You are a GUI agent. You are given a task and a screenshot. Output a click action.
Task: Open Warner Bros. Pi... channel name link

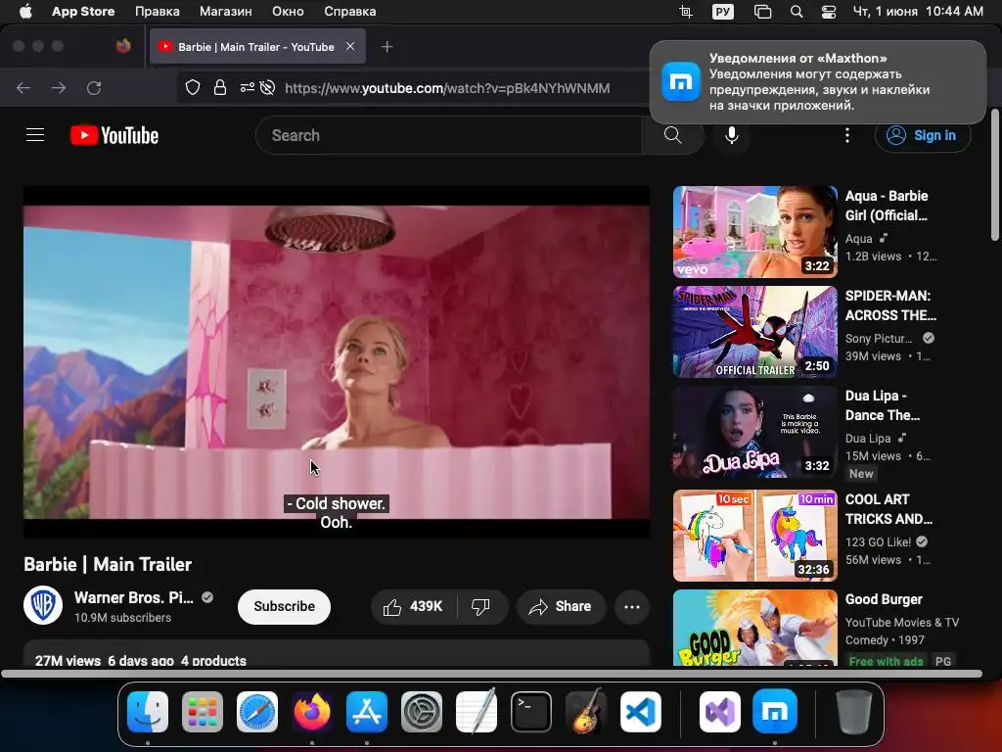point(133,597)
